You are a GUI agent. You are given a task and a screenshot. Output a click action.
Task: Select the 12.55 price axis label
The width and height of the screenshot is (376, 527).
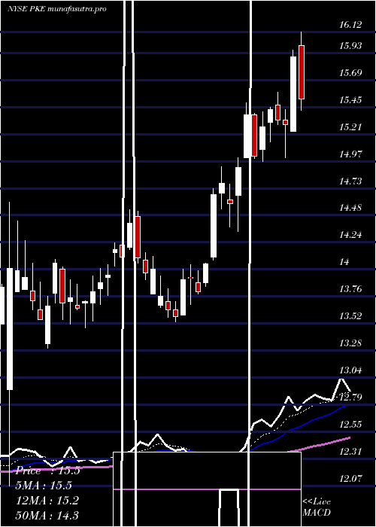(x=350, y=425)
